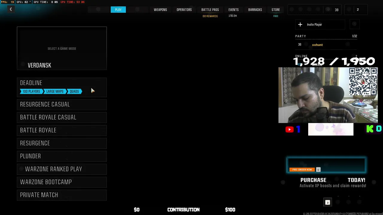This screenshot has width=383, height=215.
Task: Open the OPERATORS tab
Action: [x=184, y=10]
